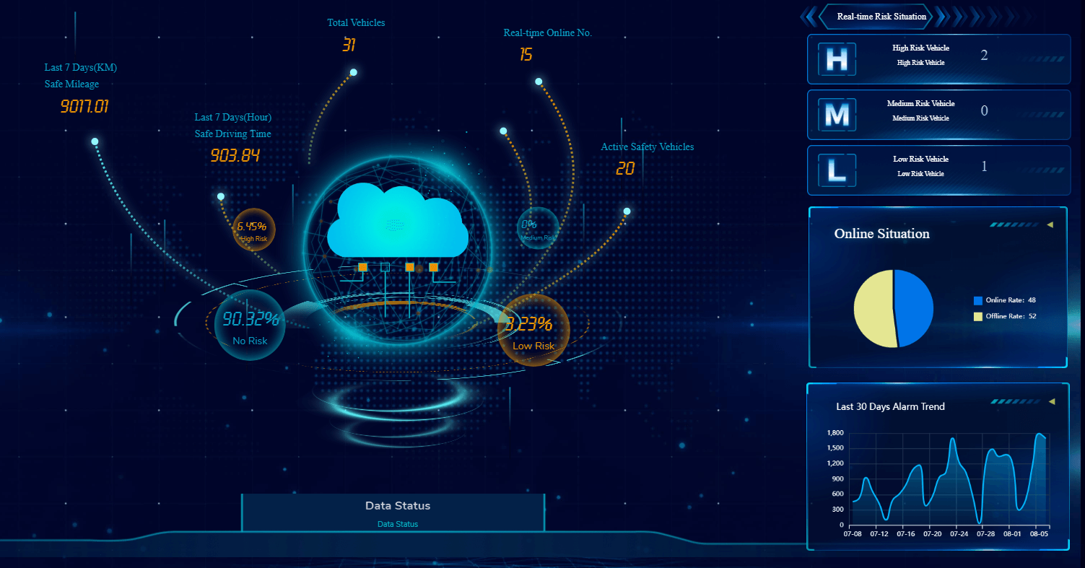Collapse Last 30 Days Alarm Trend arrow
Image resolution: width=1085 pixels, height=568 pixels.
[1051, 401]
